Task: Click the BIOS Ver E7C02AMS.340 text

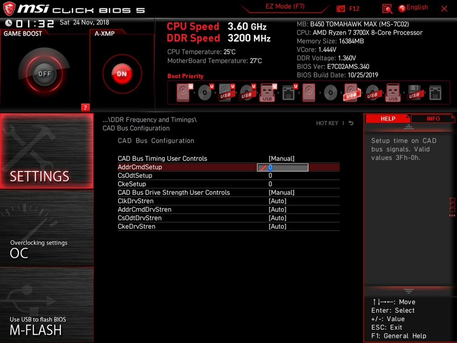Action: tap(333, 66)
